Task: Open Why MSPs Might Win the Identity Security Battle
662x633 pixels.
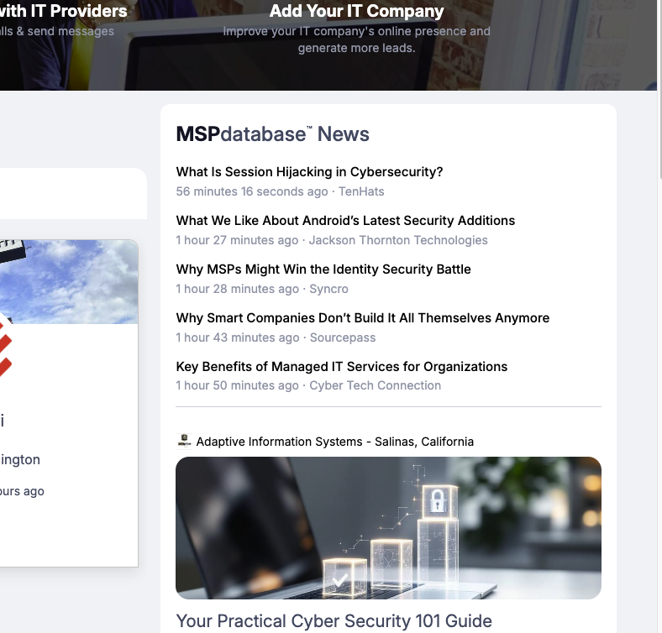Action: coord(323,269)
